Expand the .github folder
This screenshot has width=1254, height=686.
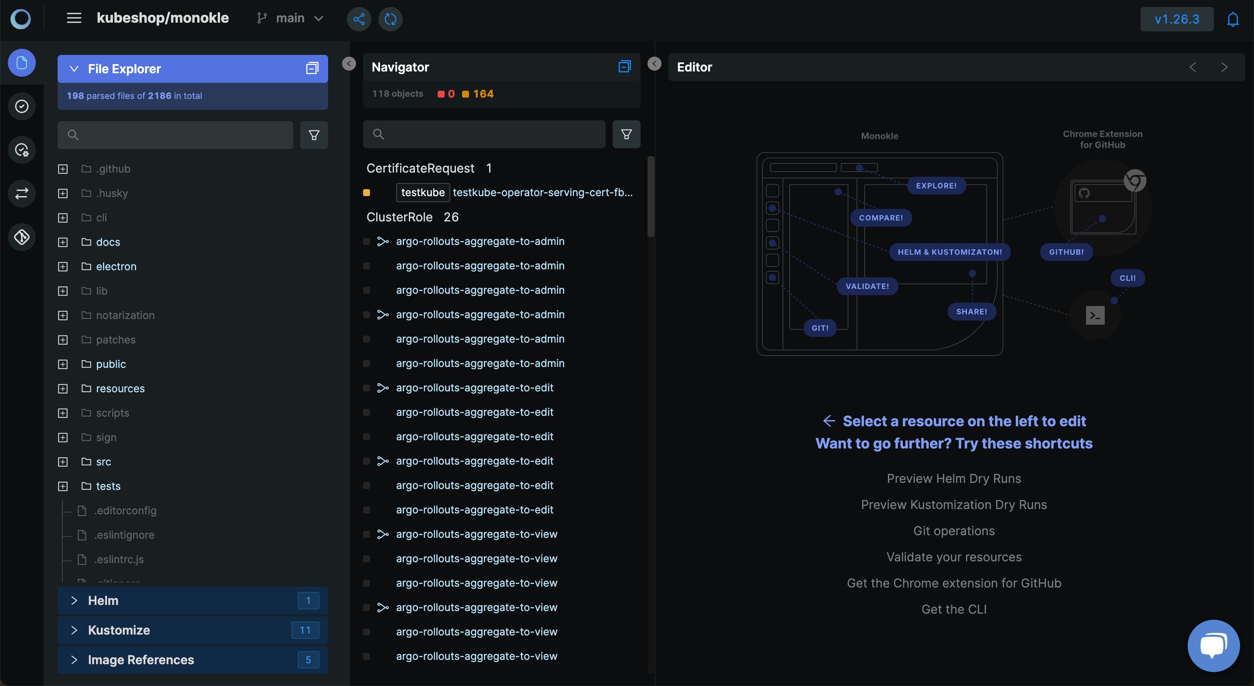[x=63, y=169]
